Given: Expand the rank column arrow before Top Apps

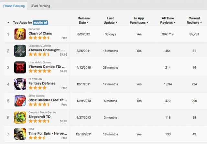Looking at the screenshot, I should pos(8,23).
